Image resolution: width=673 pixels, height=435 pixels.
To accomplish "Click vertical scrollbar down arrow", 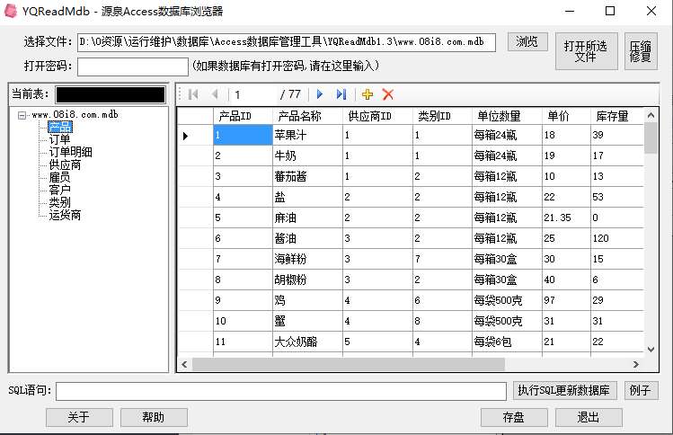I will click(x=651, y=349).
